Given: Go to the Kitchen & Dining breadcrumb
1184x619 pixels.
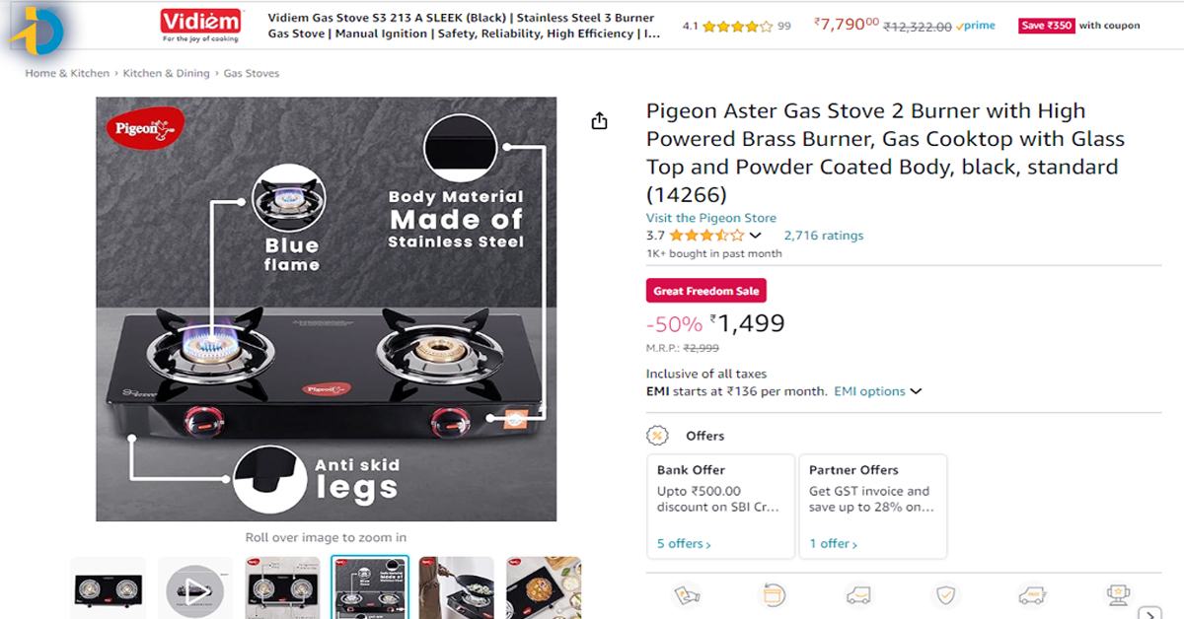Looking at the screenshot, I should [x=166, y=73].
